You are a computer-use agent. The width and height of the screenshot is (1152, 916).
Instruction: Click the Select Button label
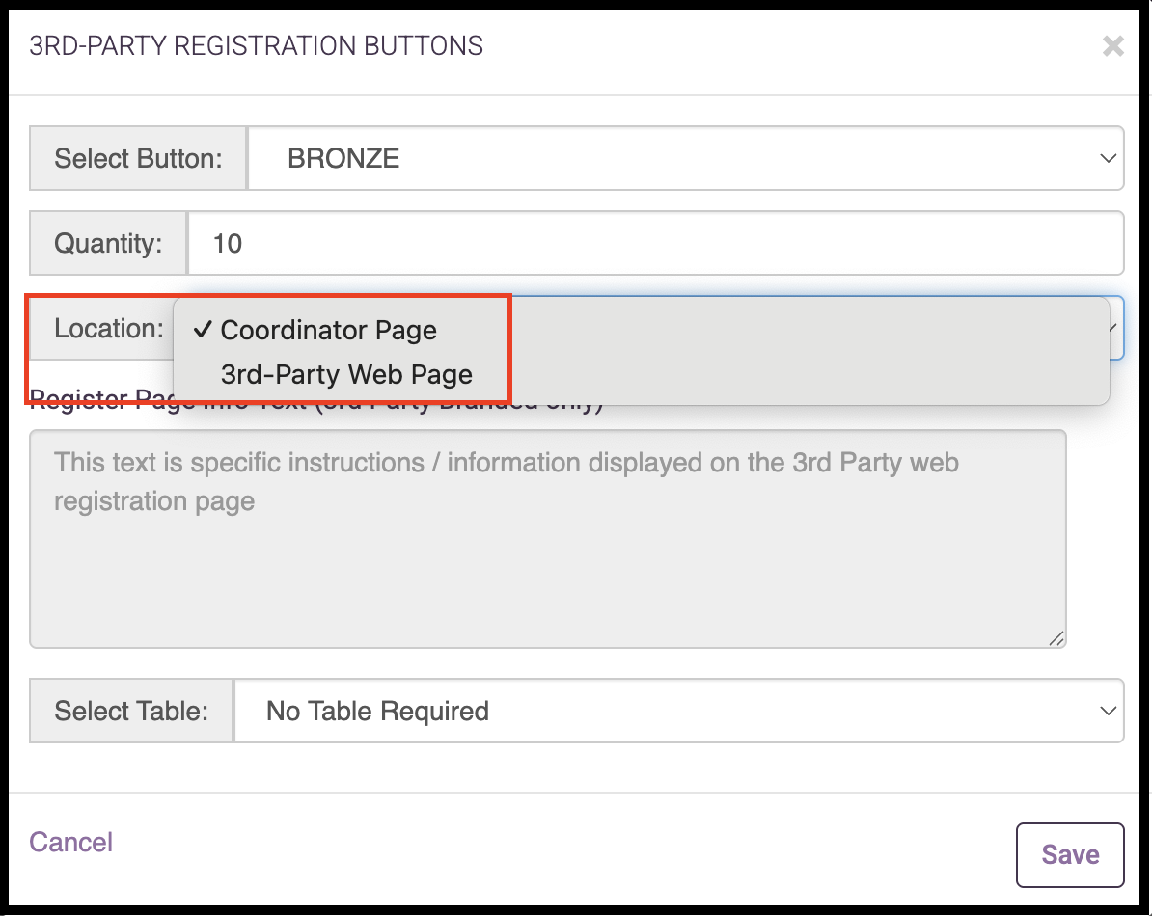(138, 158)
